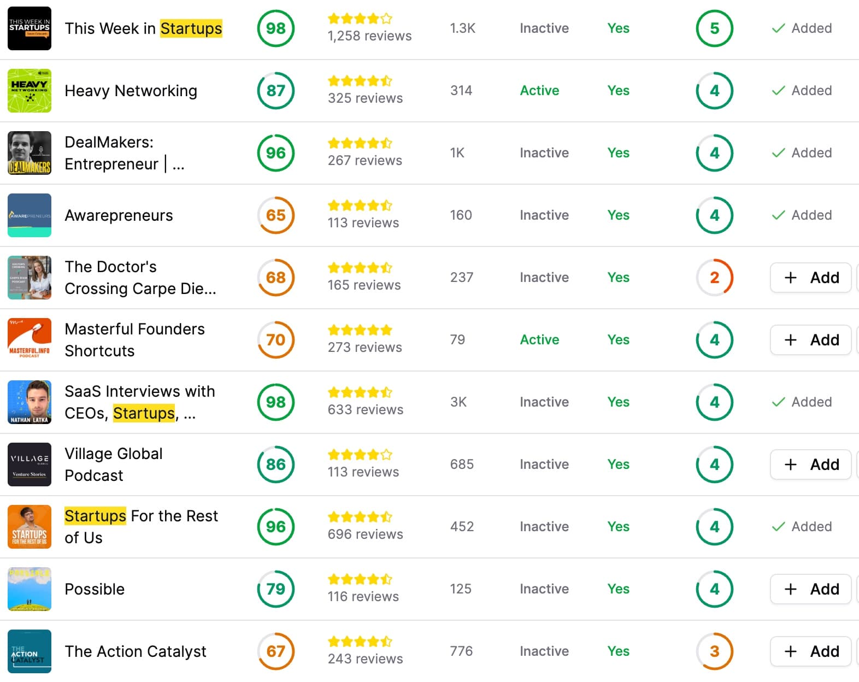The width and height of the screenshot is (859, 682).
Task: Open Heavy Networking podcast artwork
Action: [30, 91]
